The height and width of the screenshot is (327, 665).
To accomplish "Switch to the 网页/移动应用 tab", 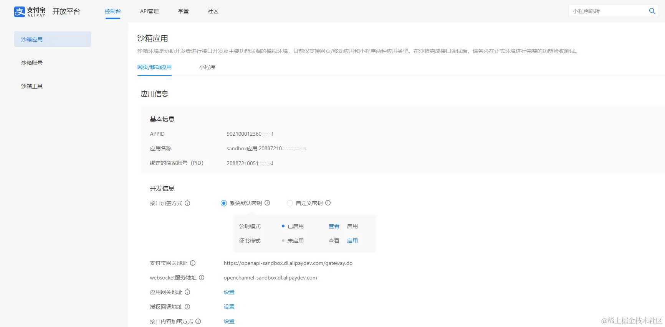I will 154,67.
